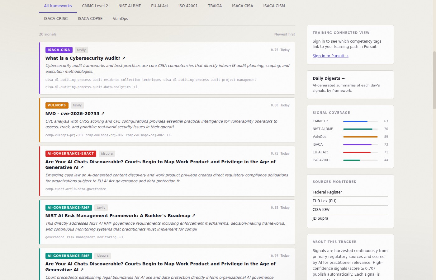Click the VulnOps coverage bar

click(x=360, y=137)
